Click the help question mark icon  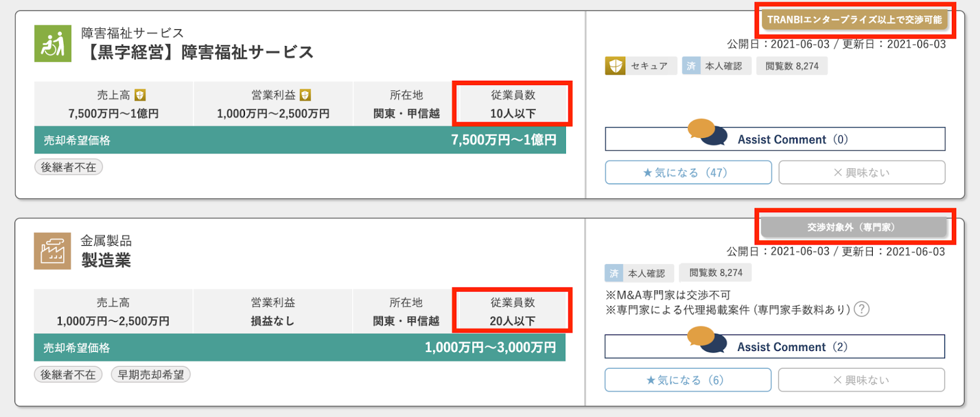click(x=861, y=309)
